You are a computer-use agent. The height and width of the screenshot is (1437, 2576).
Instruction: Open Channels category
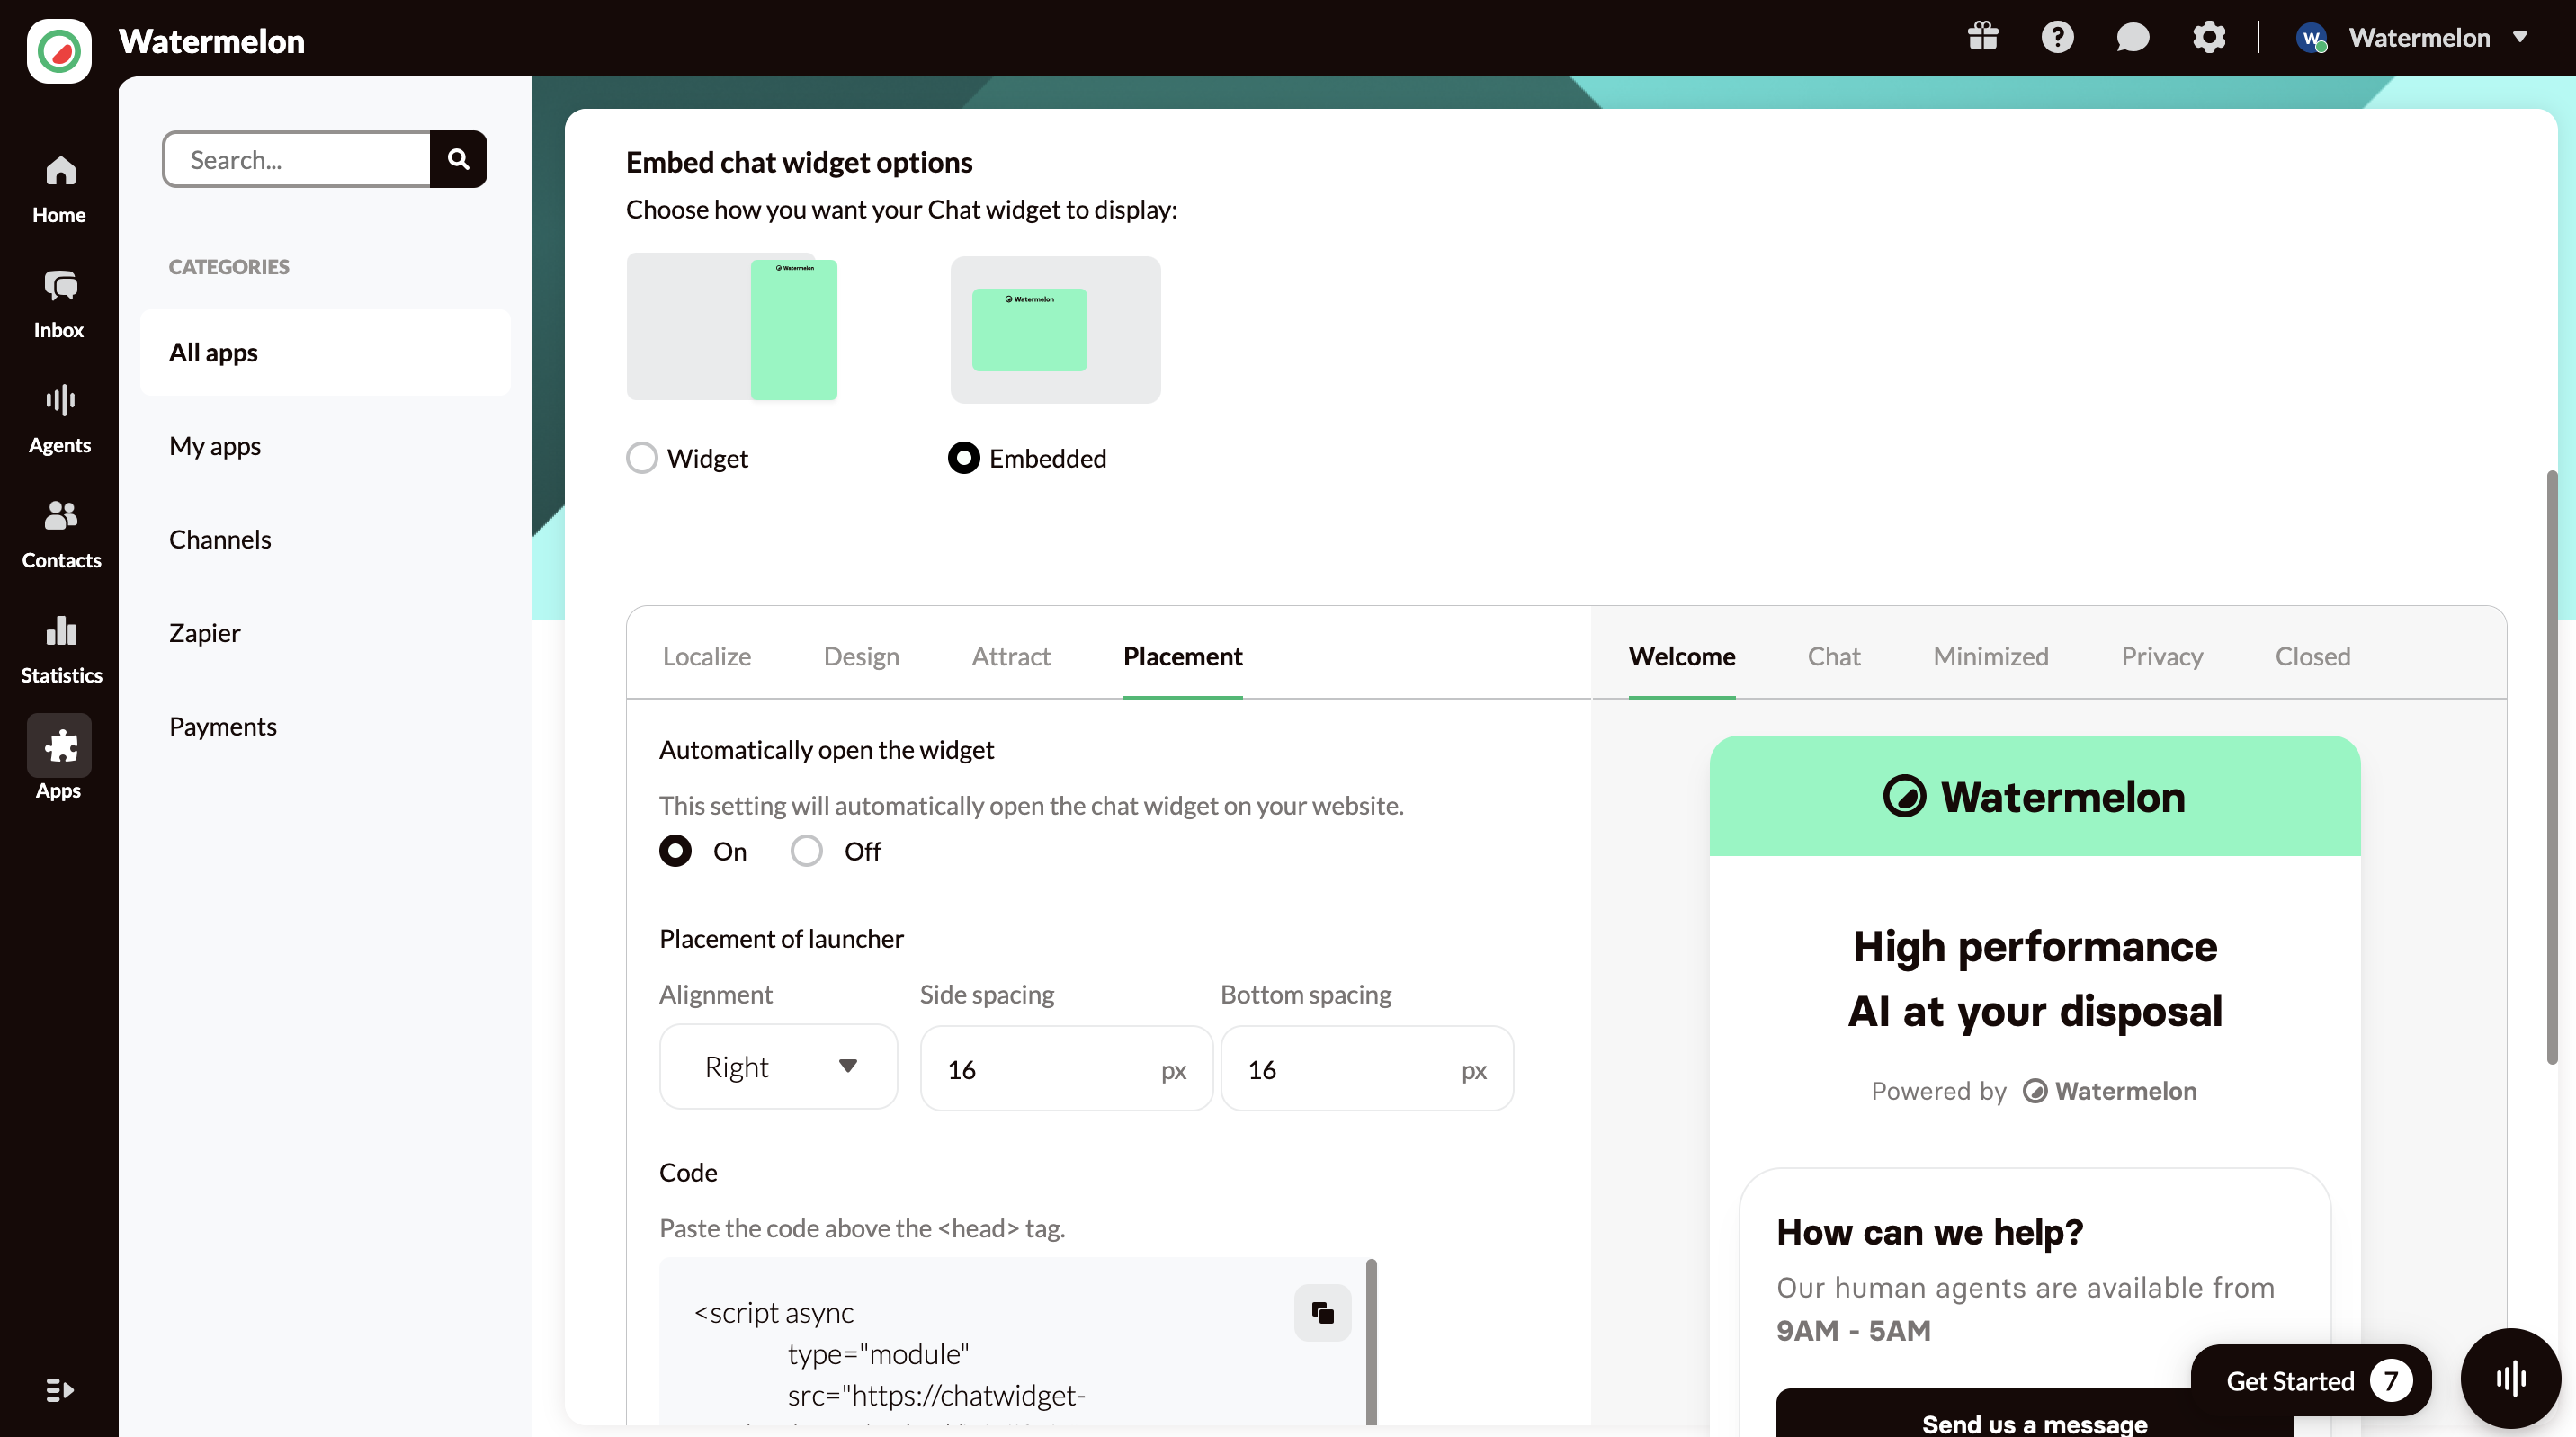(220, 539)
